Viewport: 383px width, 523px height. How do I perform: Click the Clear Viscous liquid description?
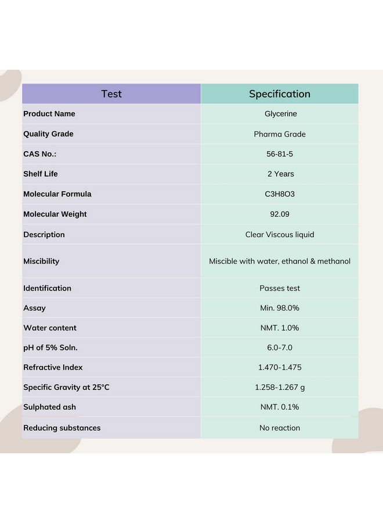(x=280, y=235)
